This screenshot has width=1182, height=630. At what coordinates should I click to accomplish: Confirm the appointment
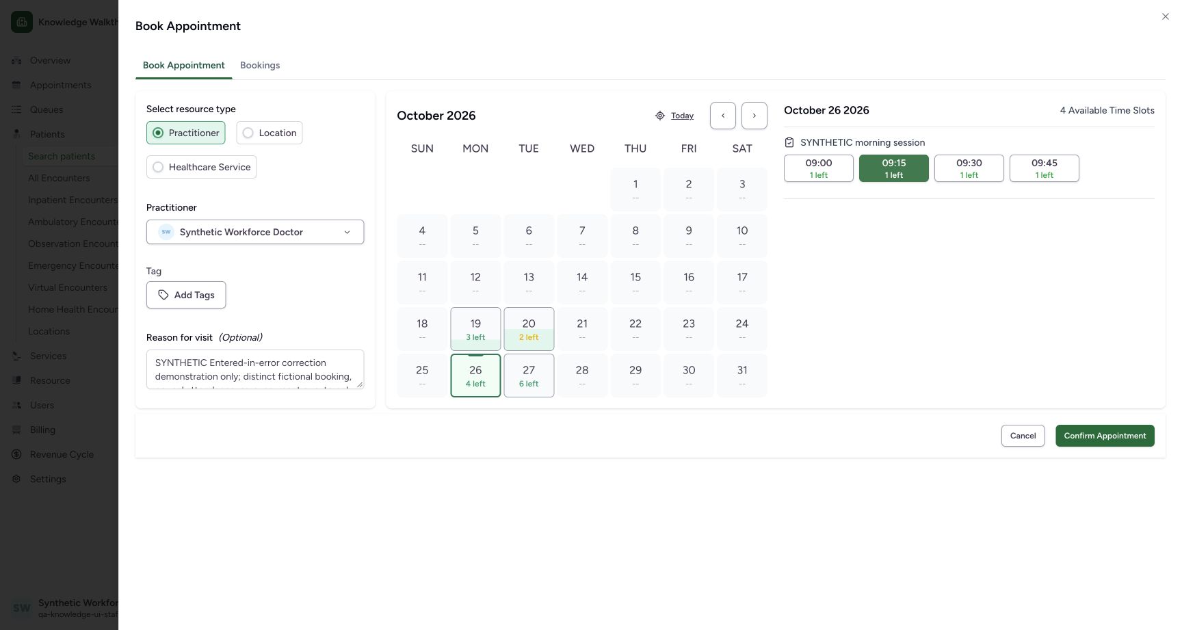1105,436
